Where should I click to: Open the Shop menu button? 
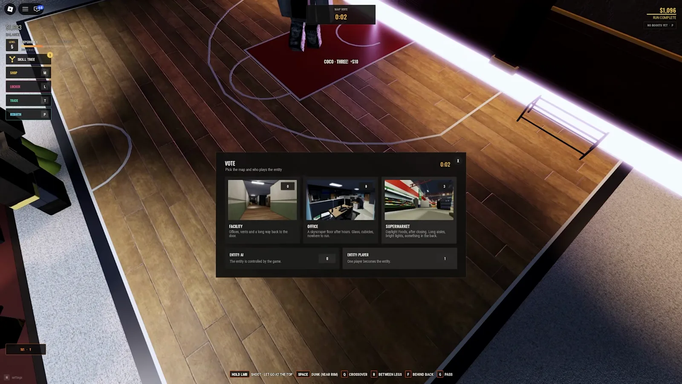tap(29, 73)
